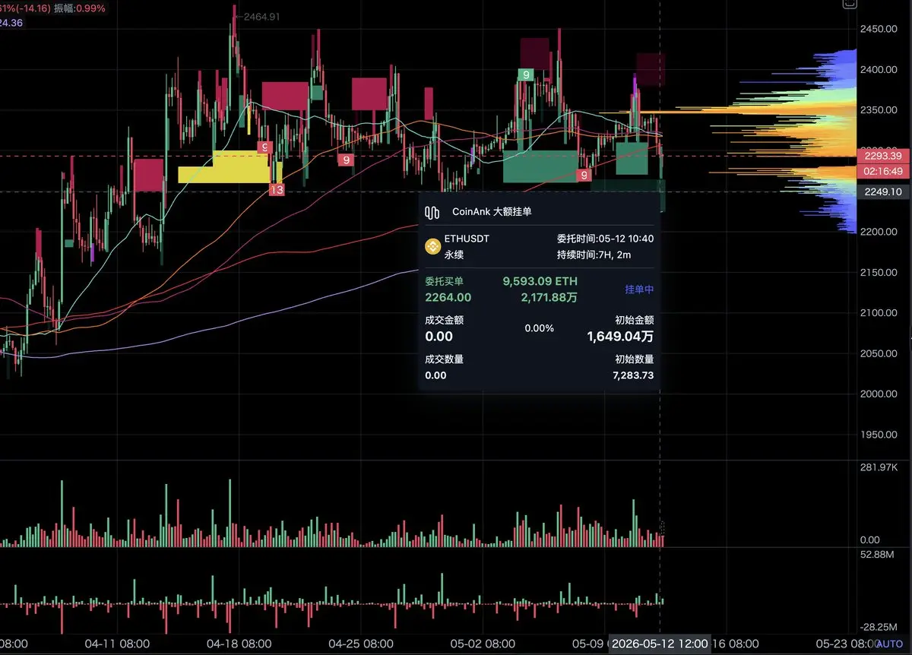The width and height of the screenshot is (912, 655).
Task: Click the green 9 marker near 2400
Action: 524,74
